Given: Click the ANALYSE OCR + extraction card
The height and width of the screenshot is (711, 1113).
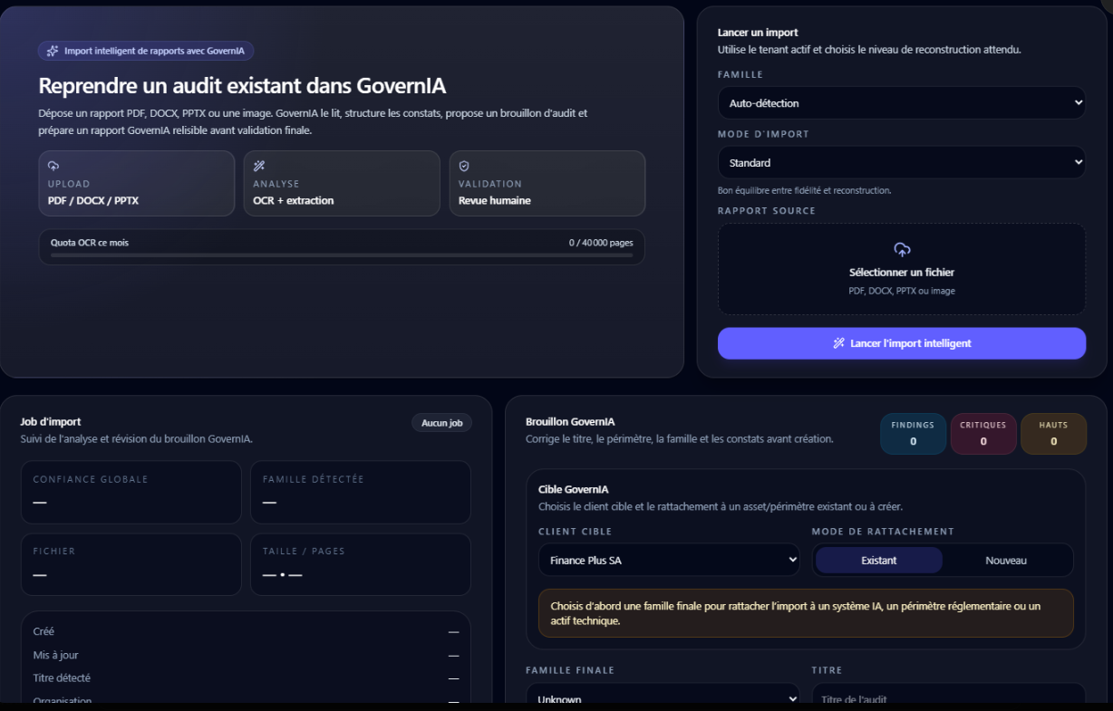Looking at the screenshot, I should (x=342, y=183).
